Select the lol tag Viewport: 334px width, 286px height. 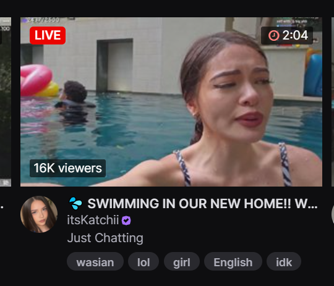coord(143,261)
